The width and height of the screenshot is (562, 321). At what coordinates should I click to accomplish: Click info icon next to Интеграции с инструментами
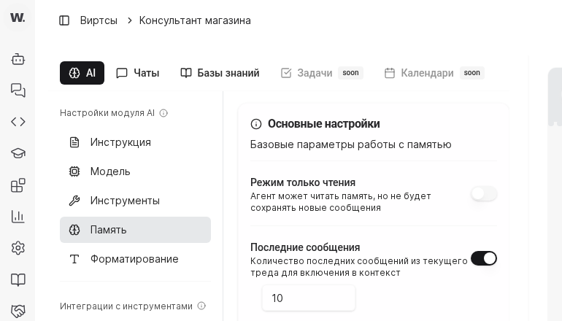tap(201, 306)
